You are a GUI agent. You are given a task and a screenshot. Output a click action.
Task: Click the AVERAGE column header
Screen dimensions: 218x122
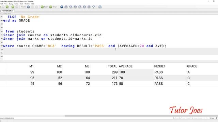coord(126,66)
